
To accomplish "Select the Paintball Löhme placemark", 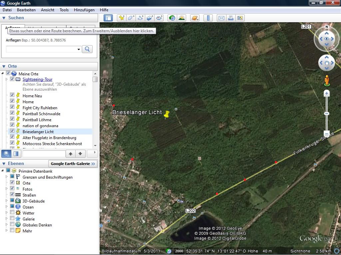I will (37, 120).
